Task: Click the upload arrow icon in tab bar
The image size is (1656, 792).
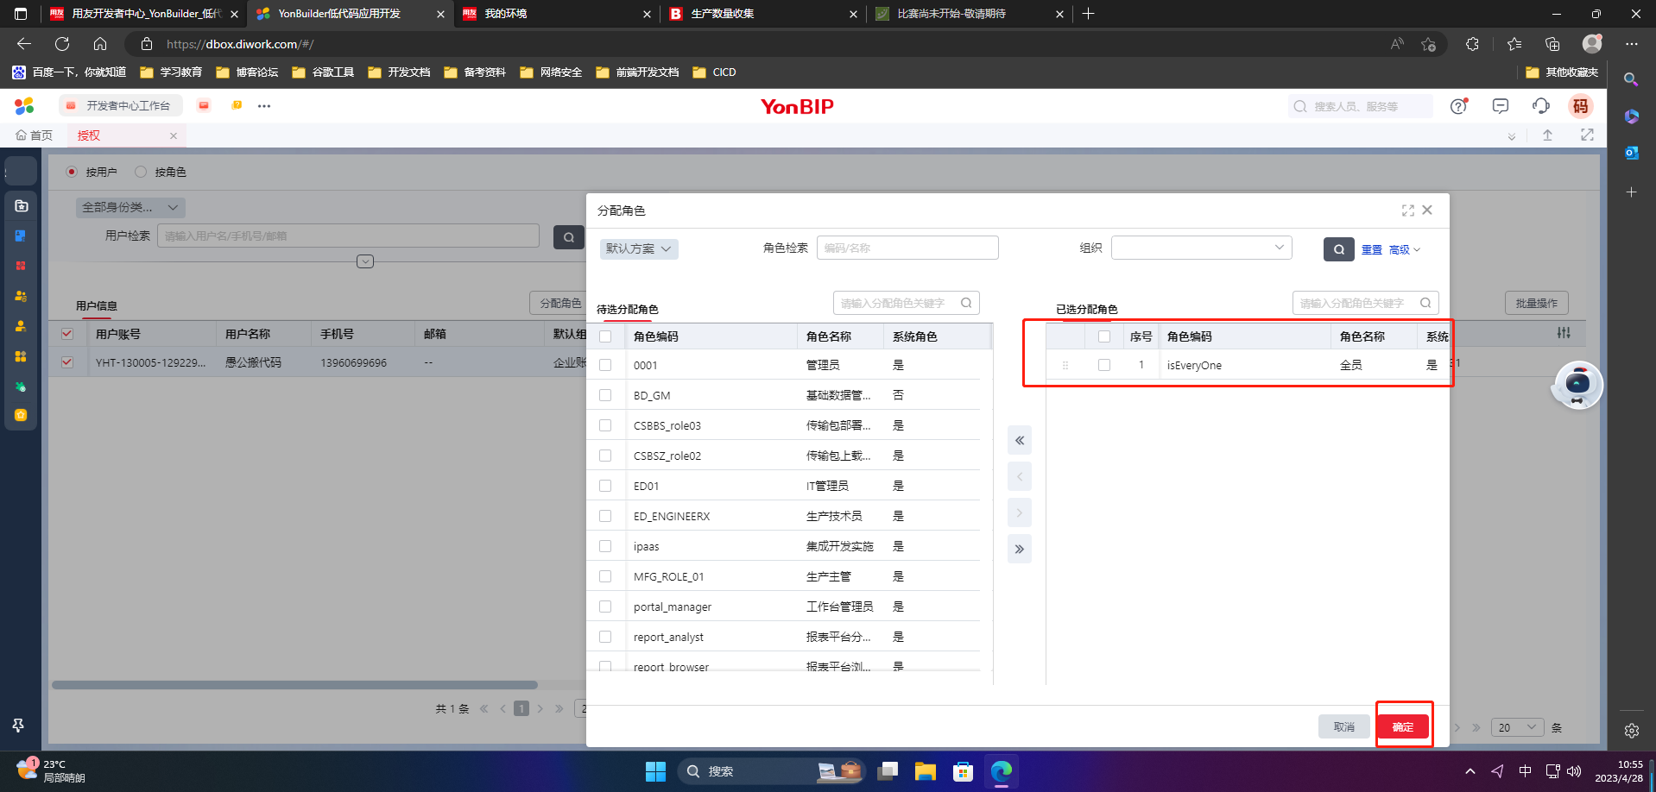Action: click(x=1547, y=135)
